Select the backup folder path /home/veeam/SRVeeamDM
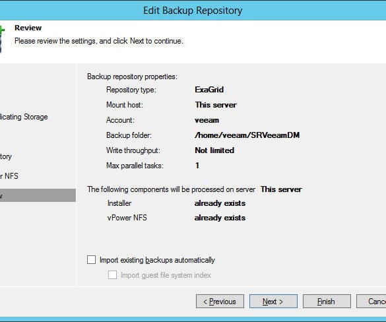The height and width of the screenshot is (322, 386). (x=247, y=135)
